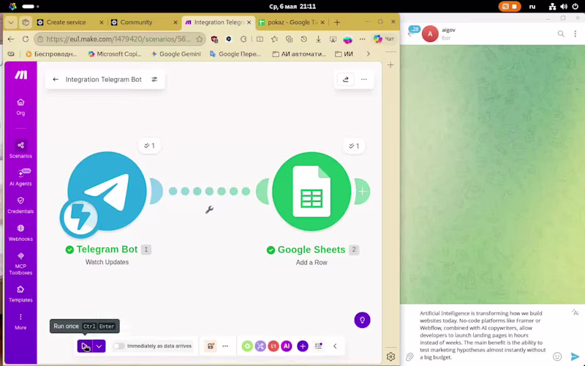Open the three-dot scenario menu at top right

coord(363,79)
